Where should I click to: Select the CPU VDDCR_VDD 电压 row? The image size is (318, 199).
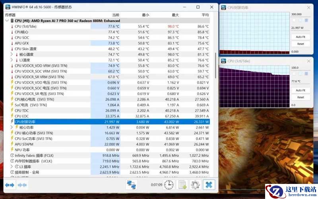point(110,83)
